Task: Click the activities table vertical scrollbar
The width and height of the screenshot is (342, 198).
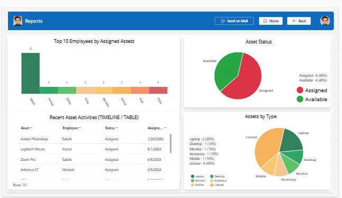Action: pyautogui.click(x=171, y=143)
